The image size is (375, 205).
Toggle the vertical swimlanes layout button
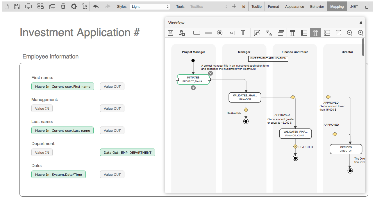[x=315, y=33]
